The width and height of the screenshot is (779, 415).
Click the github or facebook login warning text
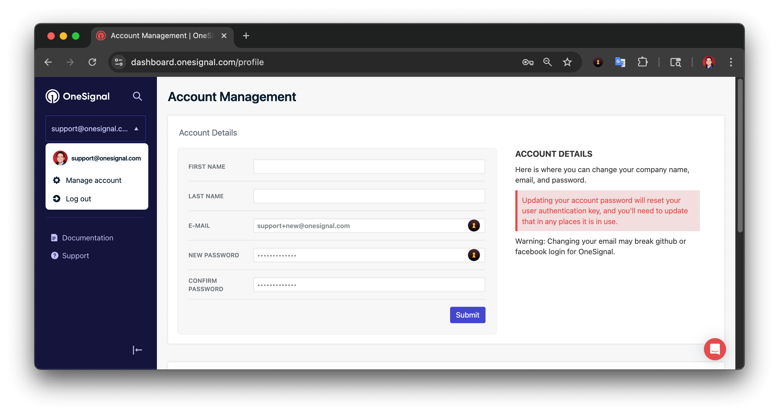coord(601,247)
